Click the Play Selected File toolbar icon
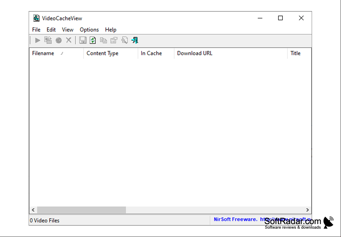The width and height of the screenshot is (341, 237). 38,40
